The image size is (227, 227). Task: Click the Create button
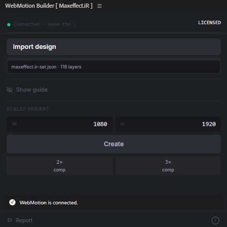point(113,144)
